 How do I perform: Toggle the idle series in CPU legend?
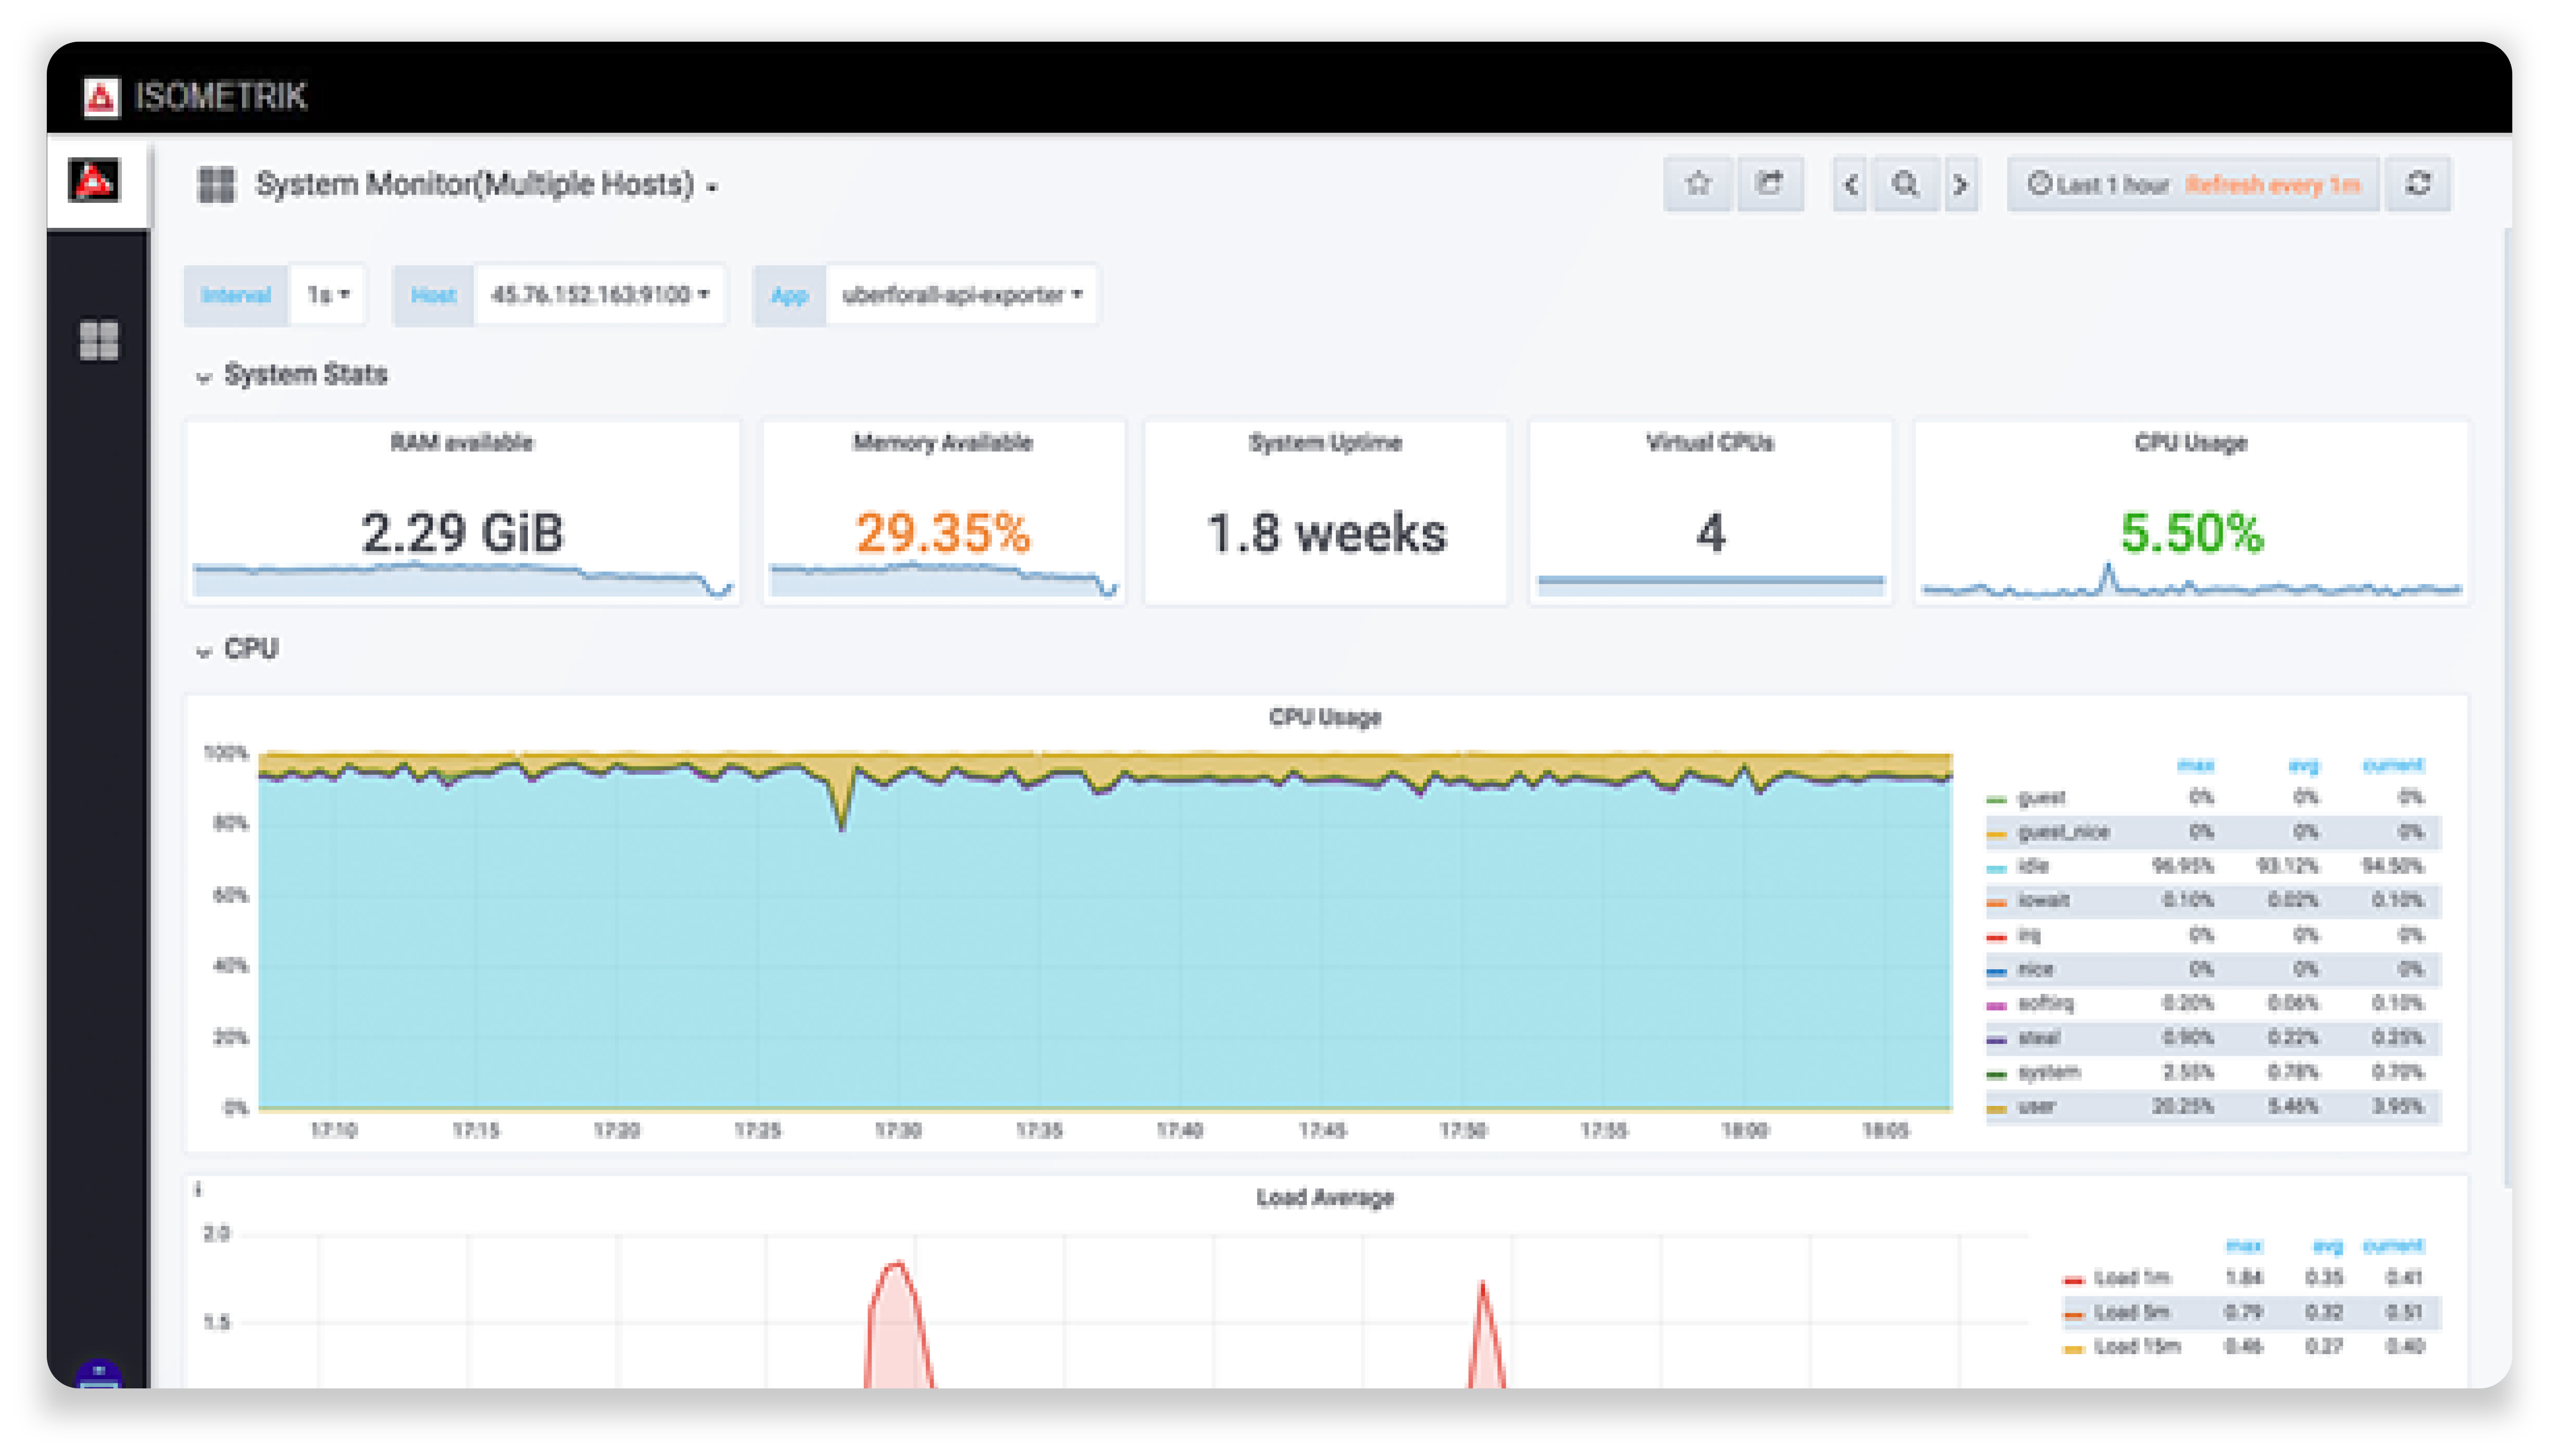click(x=2033, y=866)
